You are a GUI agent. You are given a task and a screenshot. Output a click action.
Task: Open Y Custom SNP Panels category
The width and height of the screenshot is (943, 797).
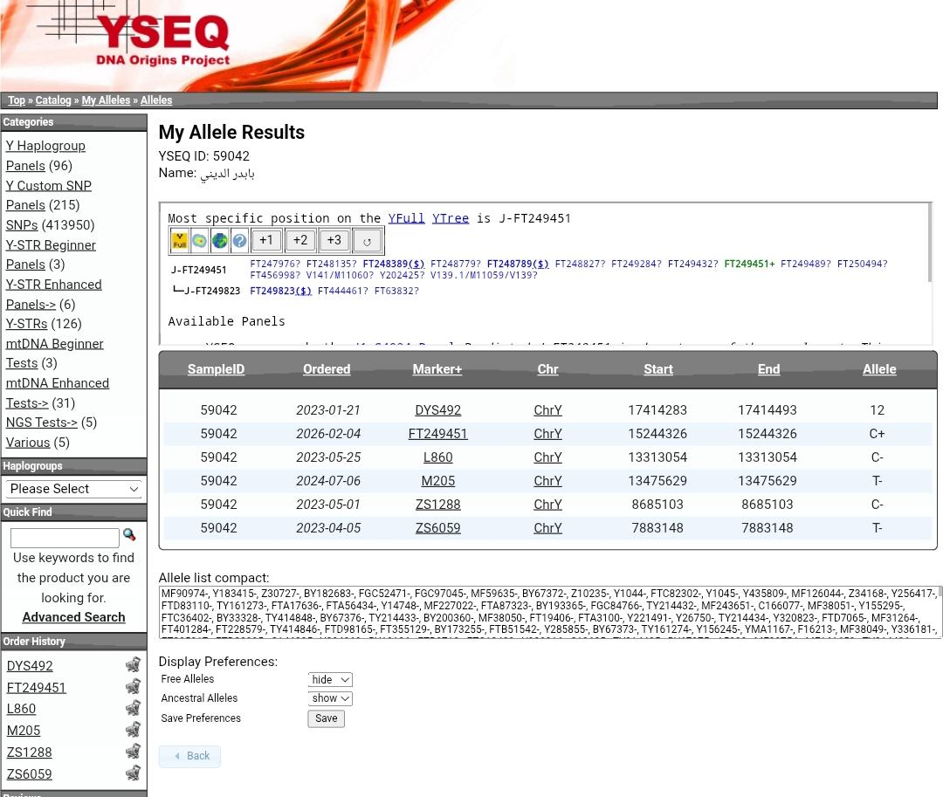pos(48,196)
